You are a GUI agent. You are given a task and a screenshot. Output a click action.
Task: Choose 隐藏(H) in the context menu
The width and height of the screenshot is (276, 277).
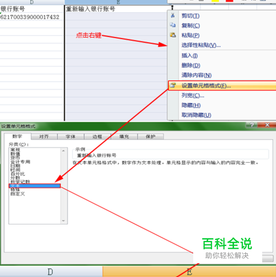tap(191, 105)
